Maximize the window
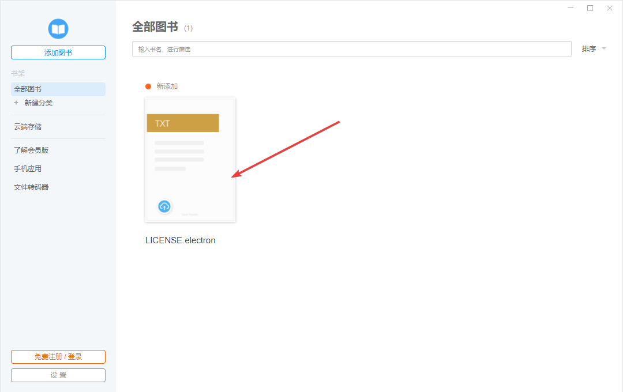623x392 pixels. (590, 8)
